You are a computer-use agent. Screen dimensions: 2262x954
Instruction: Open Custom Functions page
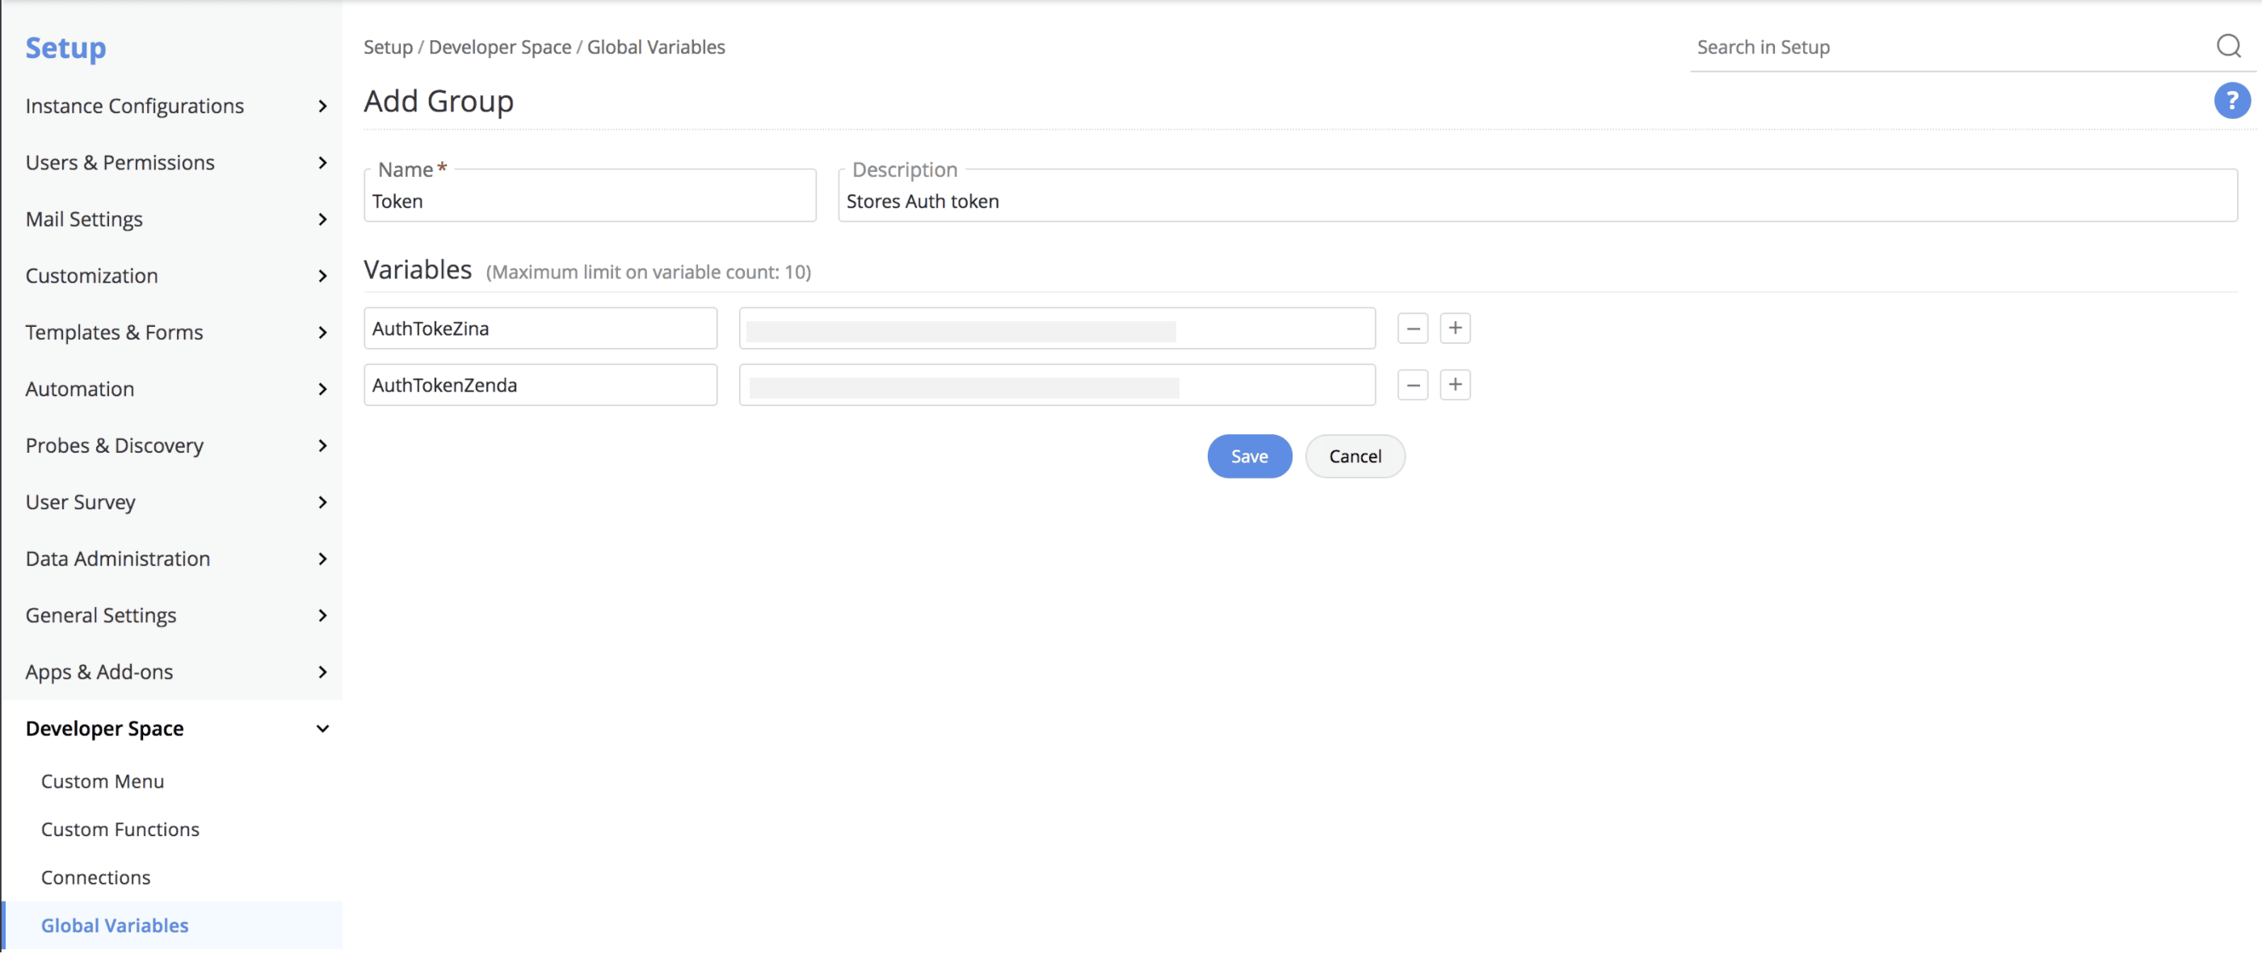[x=120, y=830]
